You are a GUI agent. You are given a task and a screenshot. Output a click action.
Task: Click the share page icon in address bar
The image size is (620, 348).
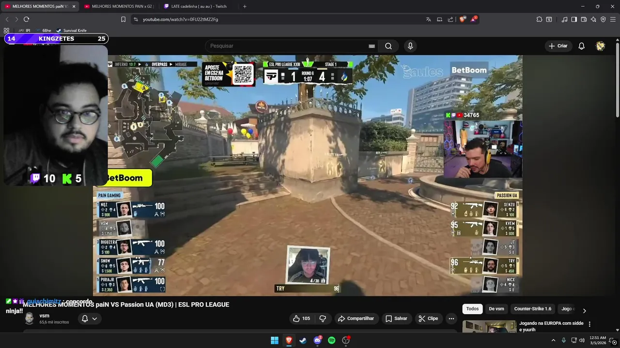(x=450, y=19)
